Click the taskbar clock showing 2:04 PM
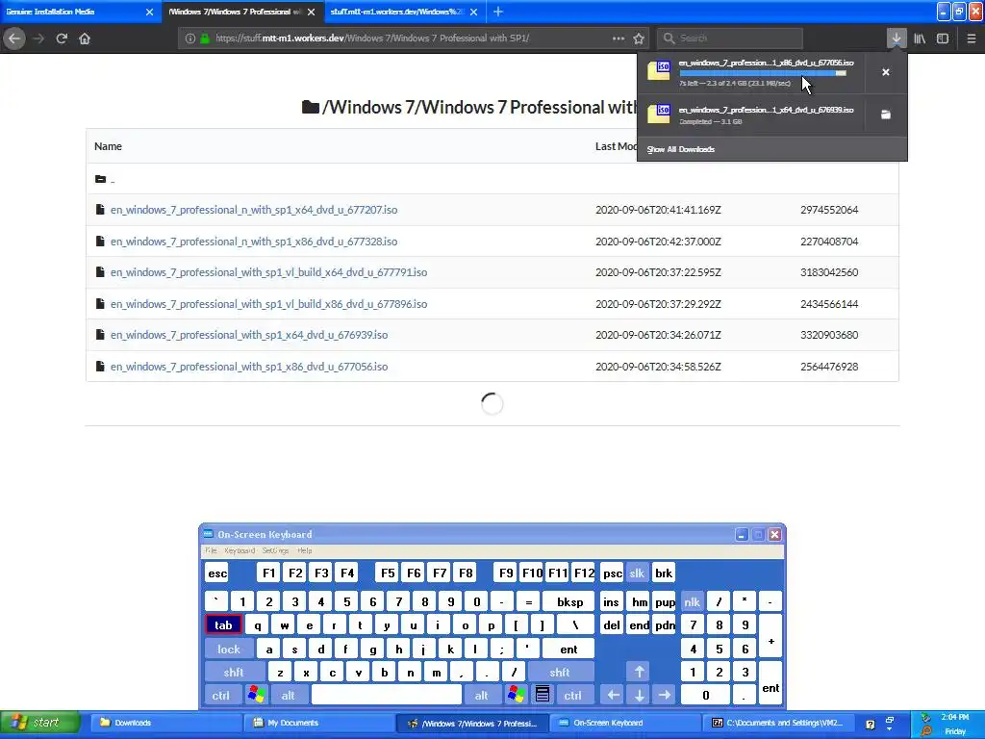This screenshot has width=985, height=739. click(x=955, y=717)
